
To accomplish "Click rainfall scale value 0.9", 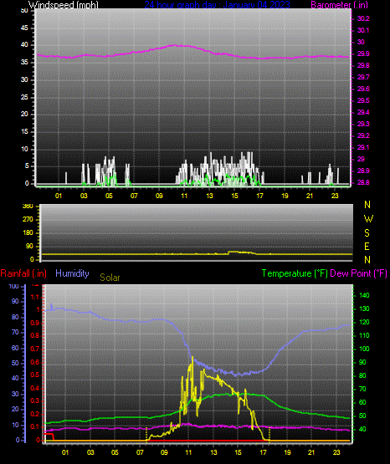I will click(x=34, y=323).
